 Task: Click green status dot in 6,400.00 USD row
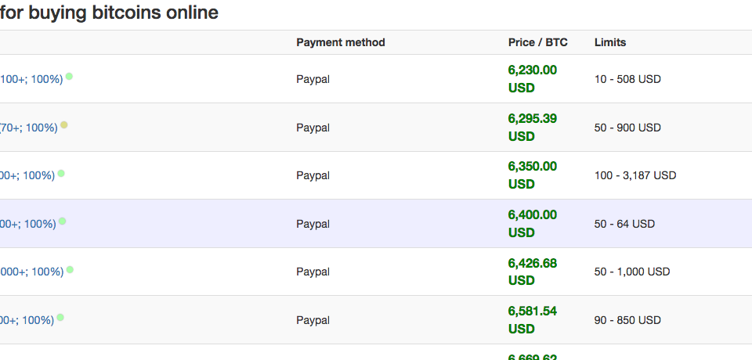coord(62,221)
